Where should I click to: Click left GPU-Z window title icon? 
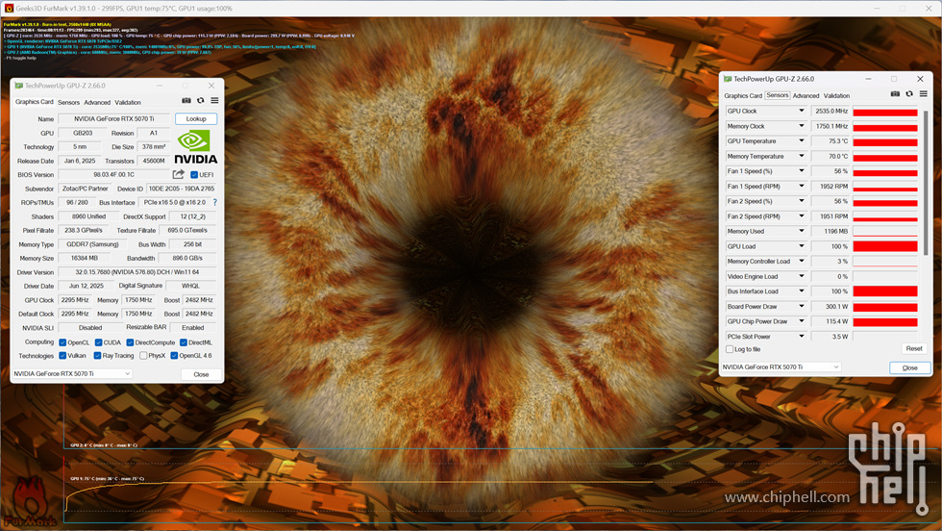tap(18, 86)
